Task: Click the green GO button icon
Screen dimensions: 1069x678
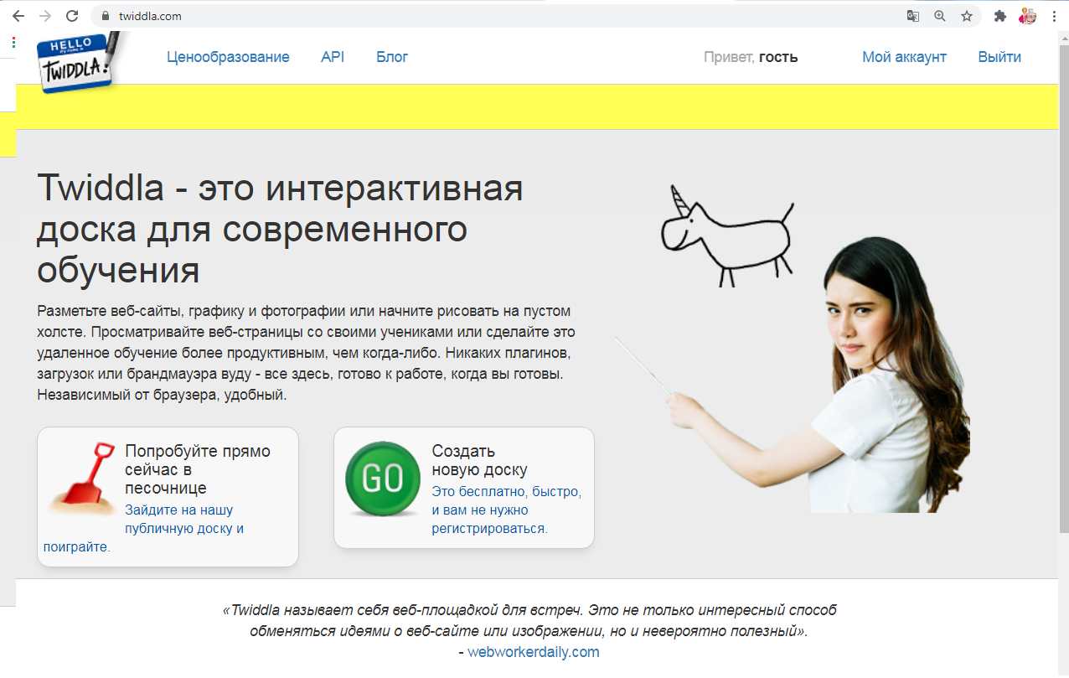Action: click(x=384, y=479)
